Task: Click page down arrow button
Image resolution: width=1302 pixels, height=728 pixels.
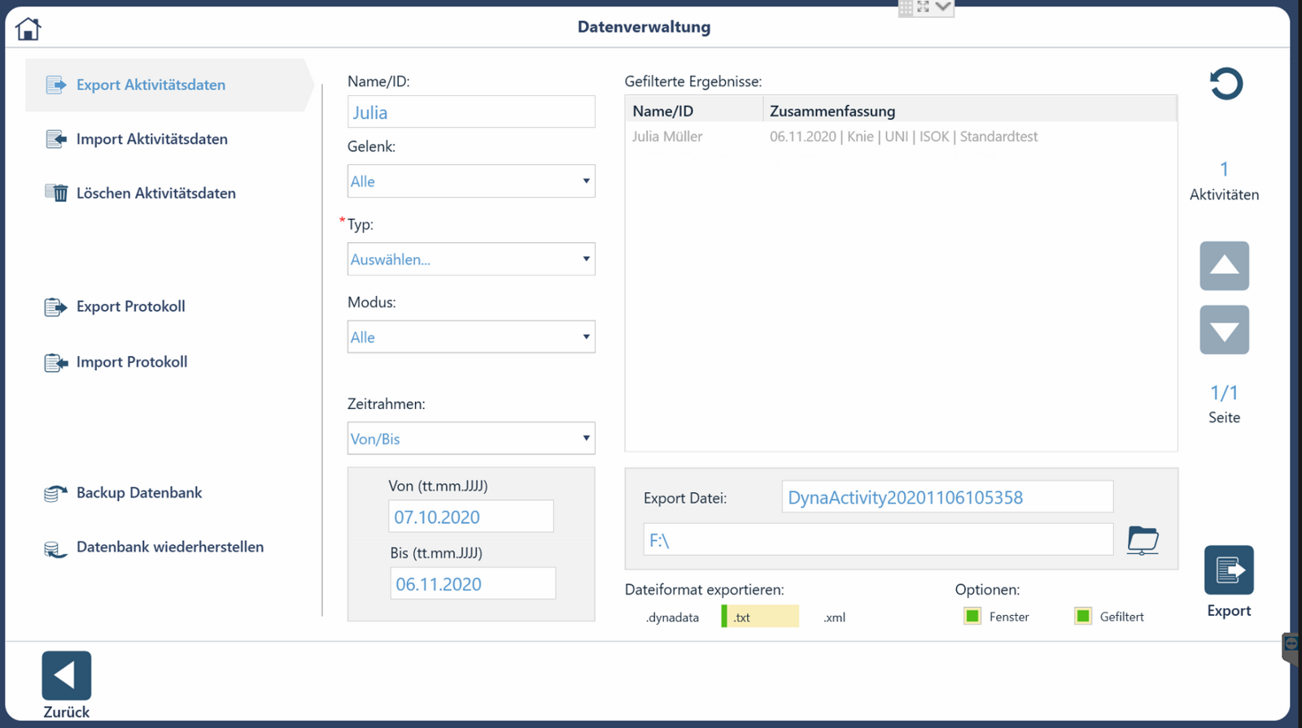Action: [1224, 330]
